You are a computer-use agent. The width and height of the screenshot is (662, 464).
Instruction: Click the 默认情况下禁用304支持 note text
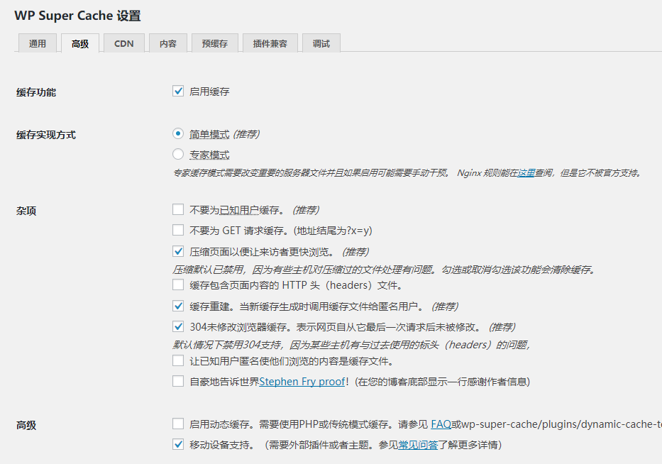tap(351, 345)
